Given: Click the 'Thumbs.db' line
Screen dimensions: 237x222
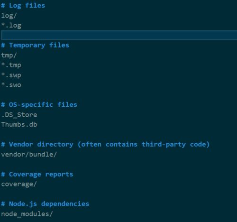Looking at the screenshot, I should click(x=19, y=125).
